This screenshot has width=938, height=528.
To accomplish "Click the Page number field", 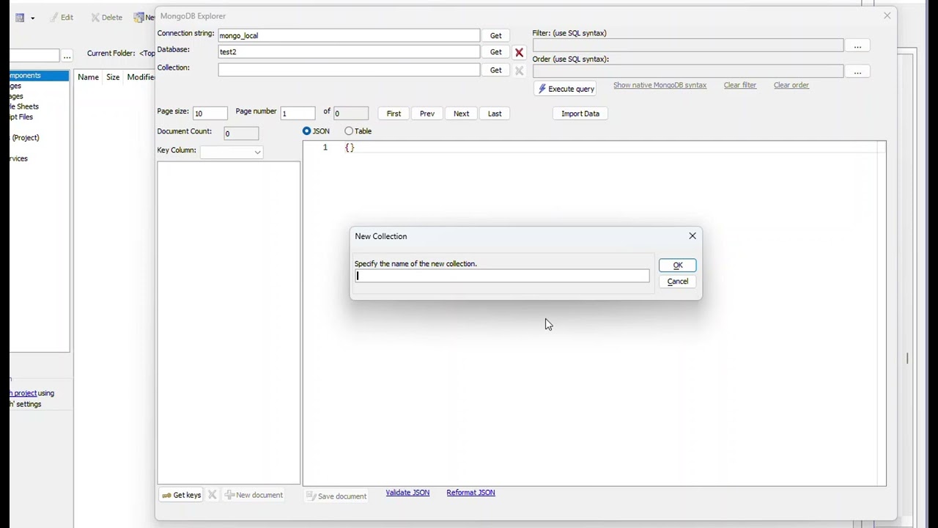I will (298, 114).
